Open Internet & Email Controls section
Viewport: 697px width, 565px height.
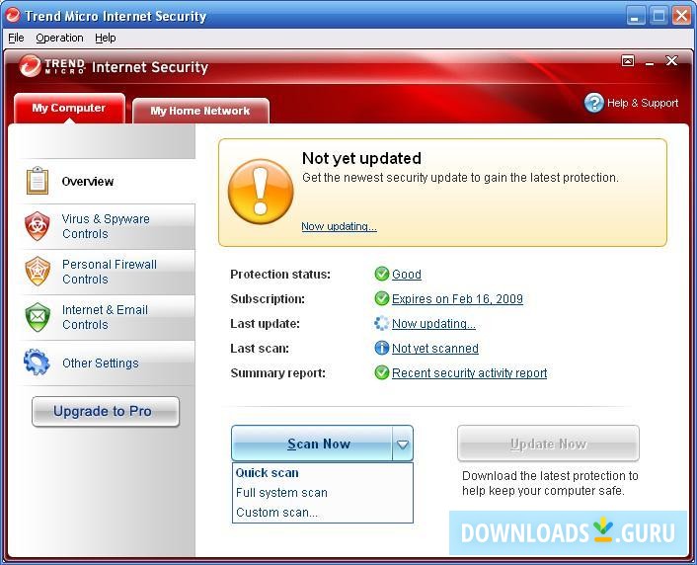(108, 317)
